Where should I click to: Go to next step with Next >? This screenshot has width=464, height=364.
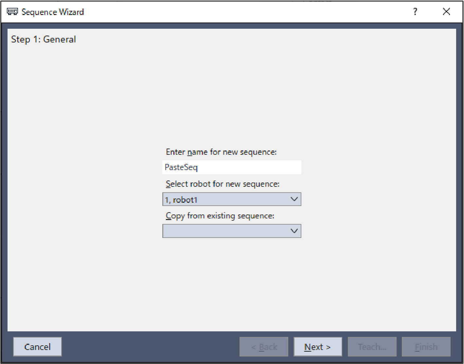tap(317, 347)
